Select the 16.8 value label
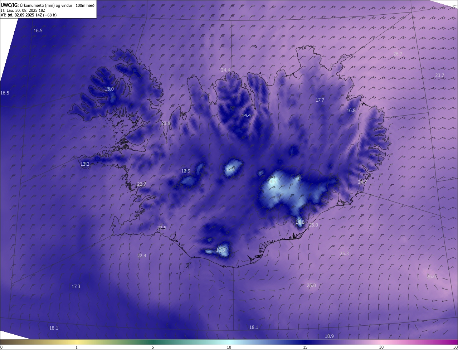Viewport: 458px width, 350px height. [351, 110]
